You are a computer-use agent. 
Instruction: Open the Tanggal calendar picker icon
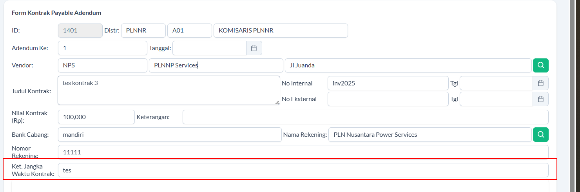(254, 48)
